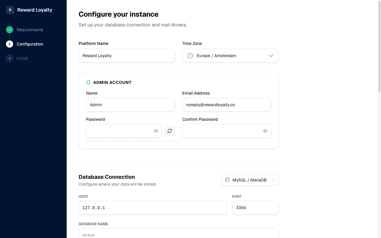Viewport: 381px width, 238px height.
Task: Click the clock icon in the Time Zone field
Action: pos(190,55)
